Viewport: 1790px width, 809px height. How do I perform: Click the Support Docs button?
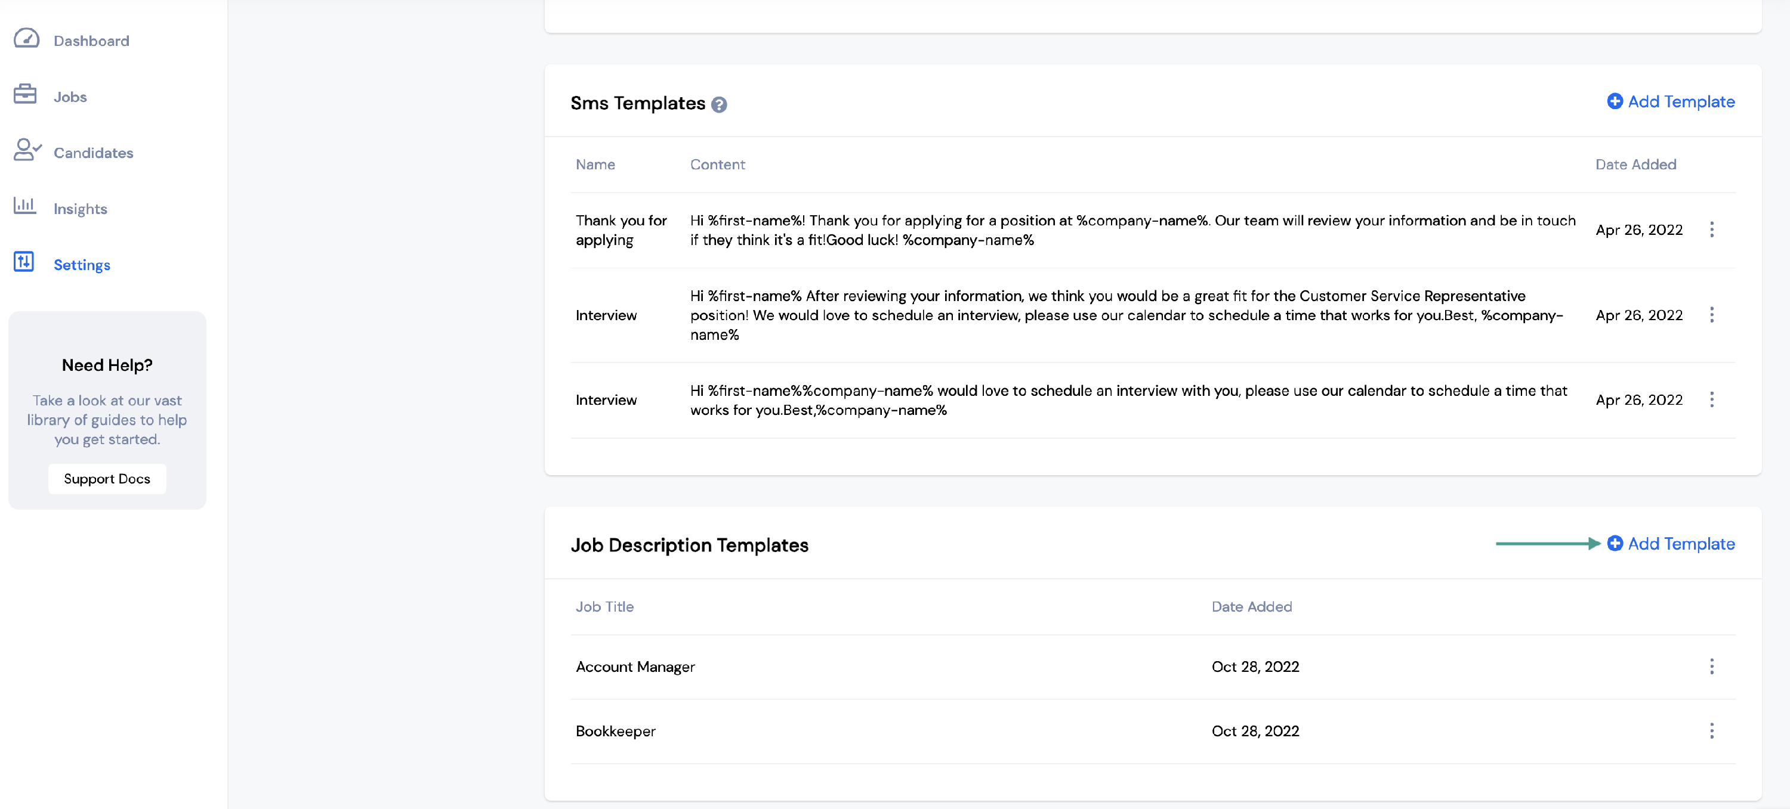(107, 479)
